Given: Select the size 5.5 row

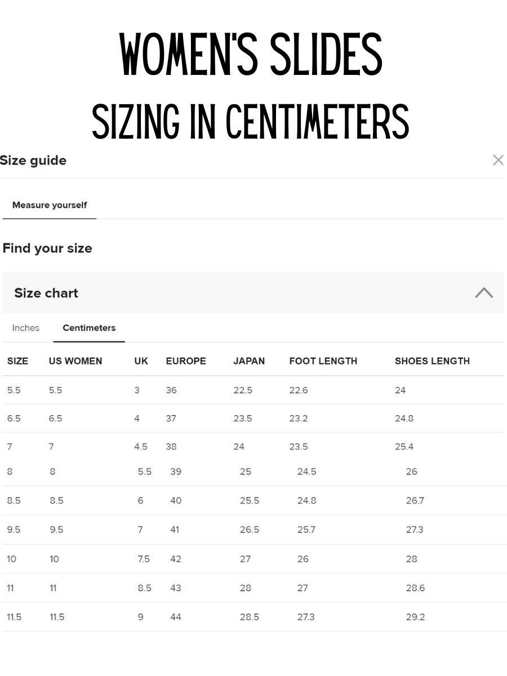Looking at the screenshot, I should [x=253, y=390].
